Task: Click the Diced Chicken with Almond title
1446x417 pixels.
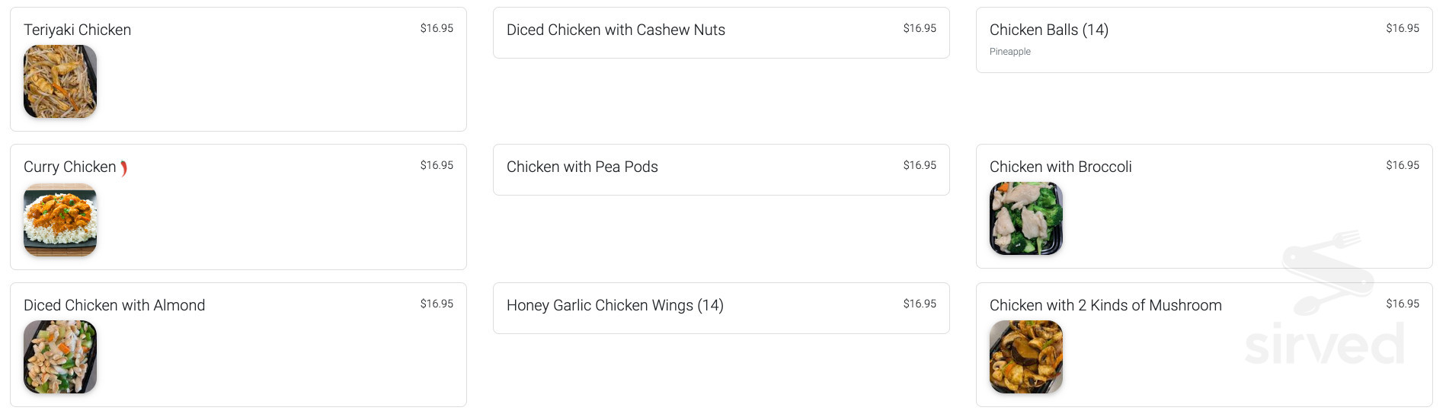Action: 114,305
